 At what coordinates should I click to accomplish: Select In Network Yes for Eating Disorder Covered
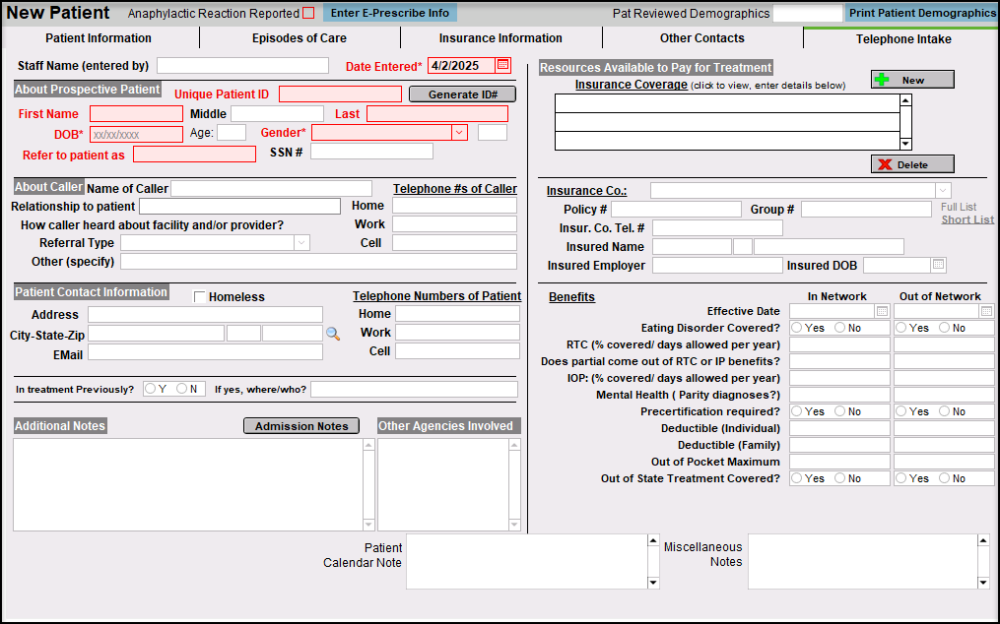pyautogui.click(x=796, y=328)
